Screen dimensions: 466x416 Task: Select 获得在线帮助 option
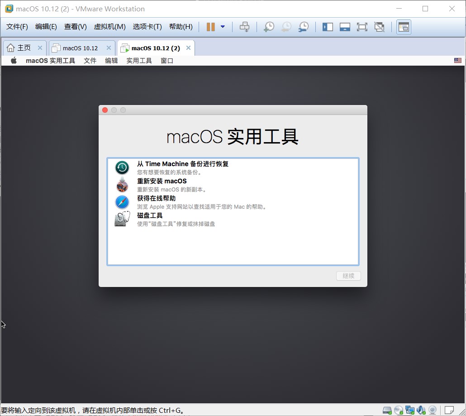coord(233,202)
